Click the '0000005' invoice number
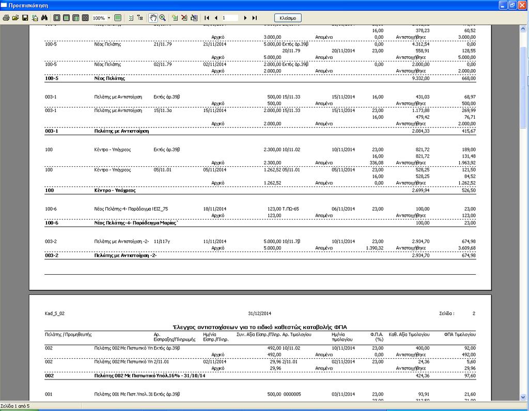The height and width of the screenshot is (411, 529). pos(292,394)
